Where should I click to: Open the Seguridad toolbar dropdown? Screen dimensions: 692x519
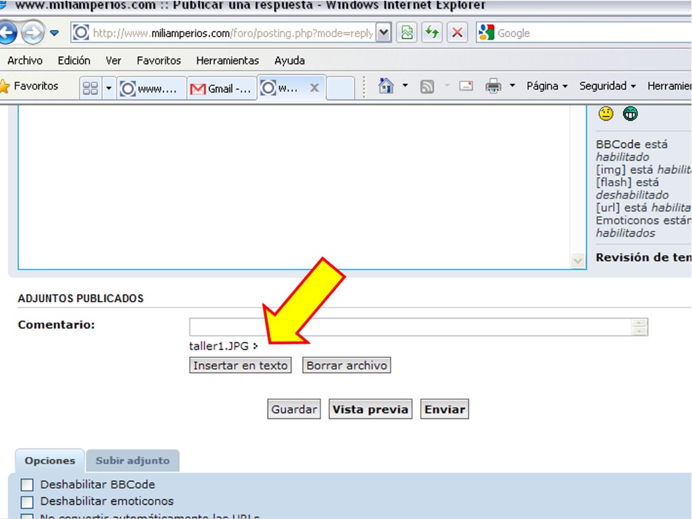pyautogui.click(x=607, y=86)
